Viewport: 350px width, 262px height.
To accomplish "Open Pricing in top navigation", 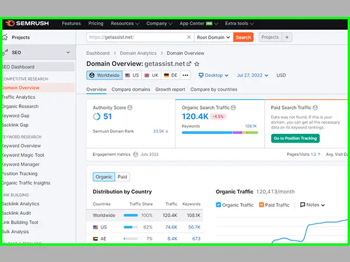I will pyautogui.click(x=96, y=23).
